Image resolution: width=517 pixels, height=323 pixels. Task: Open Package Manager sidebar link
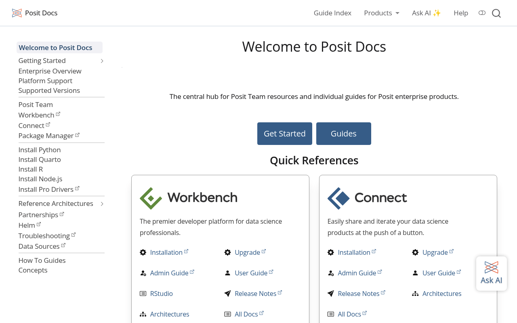49,136
